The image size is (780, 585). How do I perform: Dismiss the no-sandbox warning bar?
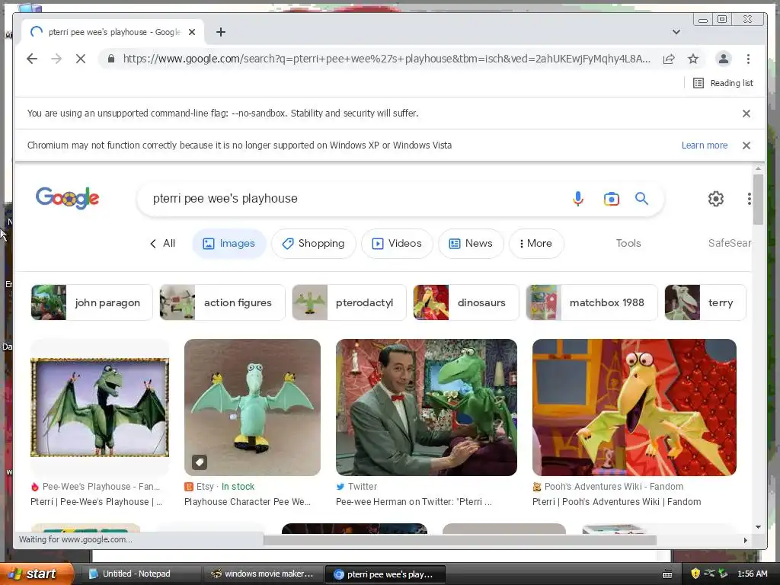746,113
